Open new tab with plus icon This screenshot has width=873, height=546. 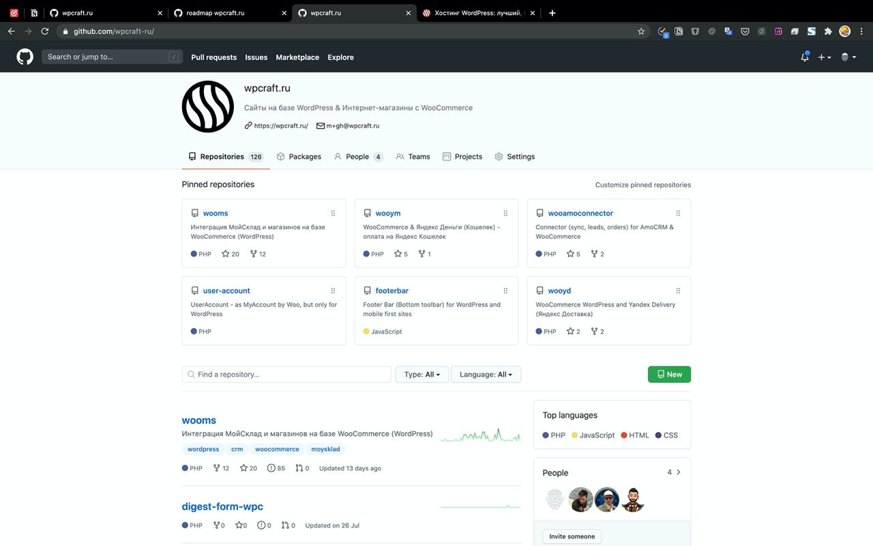click(x=552, y=12)
